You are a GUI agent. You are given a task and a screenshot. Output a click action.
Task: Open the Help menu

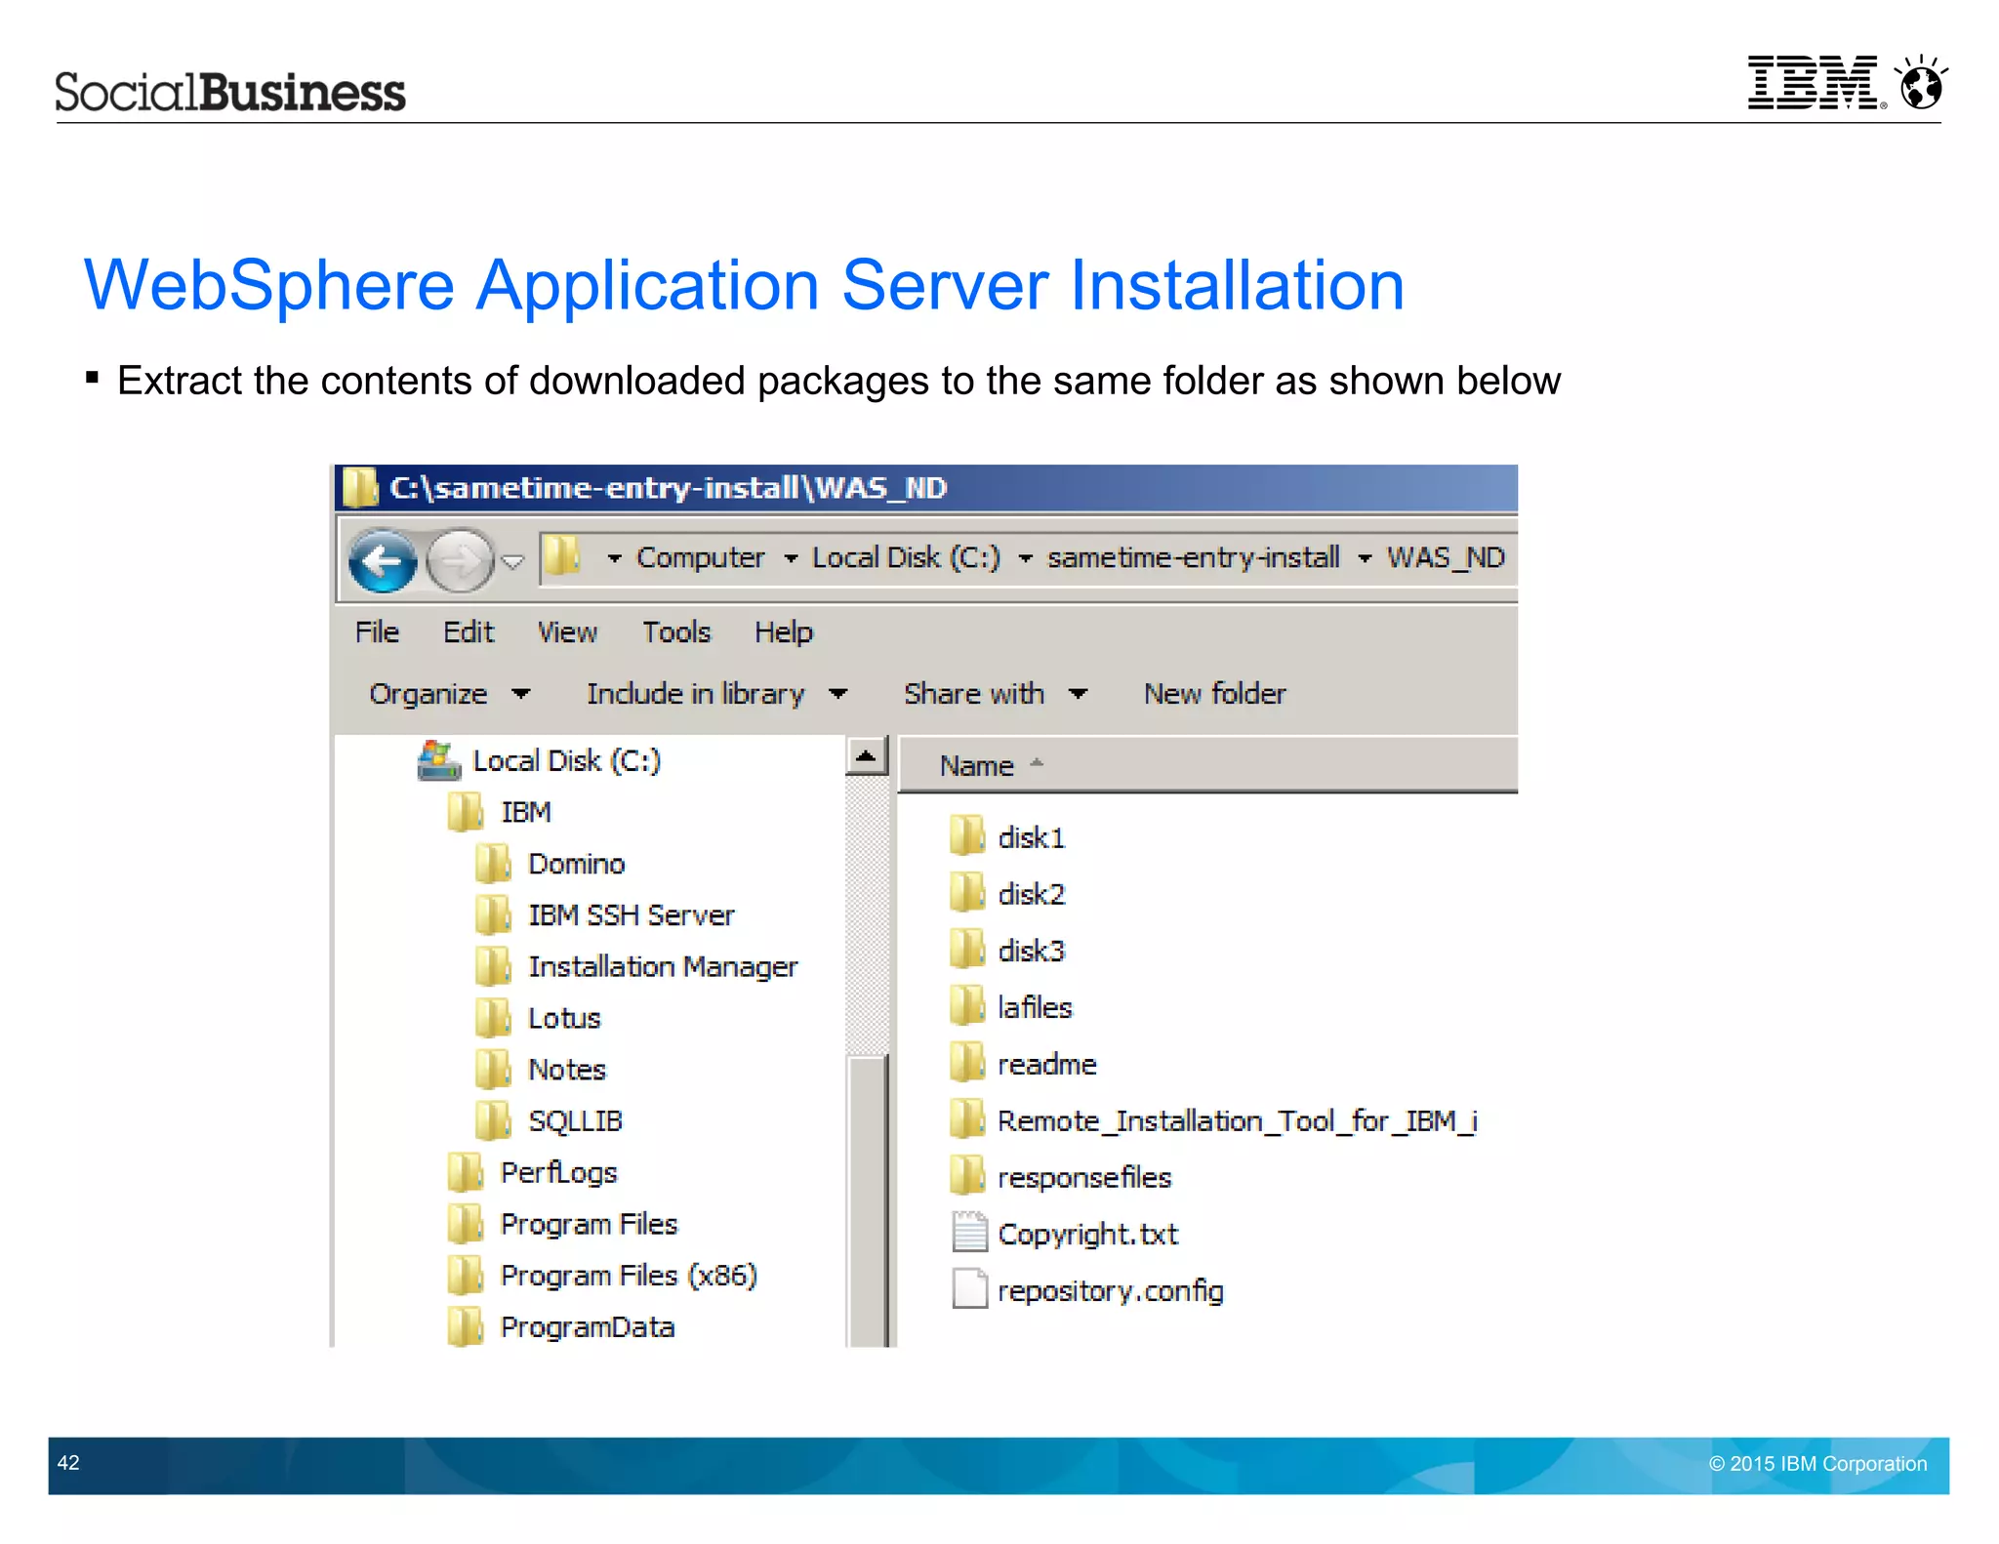point(783,632)
